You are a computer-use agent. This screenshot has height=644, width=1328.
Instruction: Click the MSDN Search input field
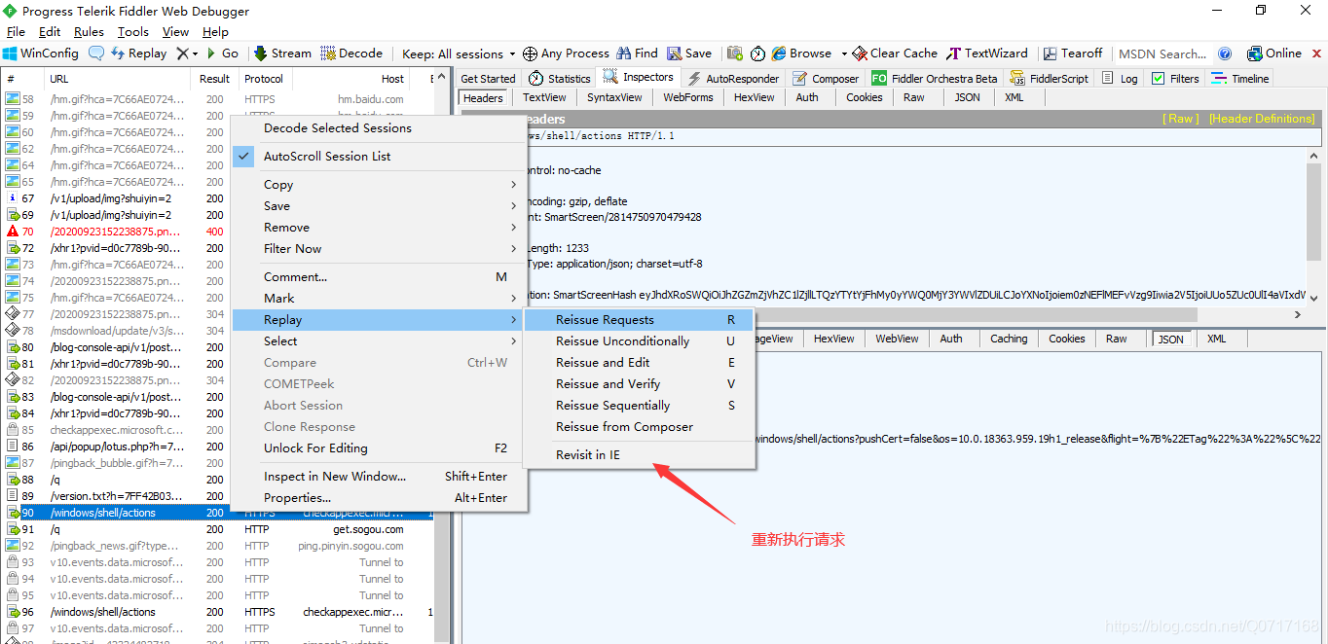(1162, 54)
